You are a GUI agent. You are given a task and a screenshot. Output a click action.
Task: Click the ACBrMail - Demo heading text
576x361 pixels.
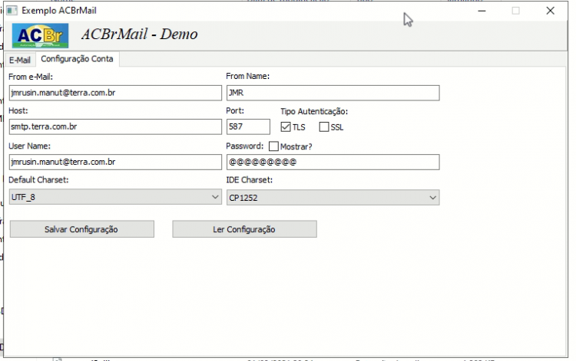click(x=140, y=34)
